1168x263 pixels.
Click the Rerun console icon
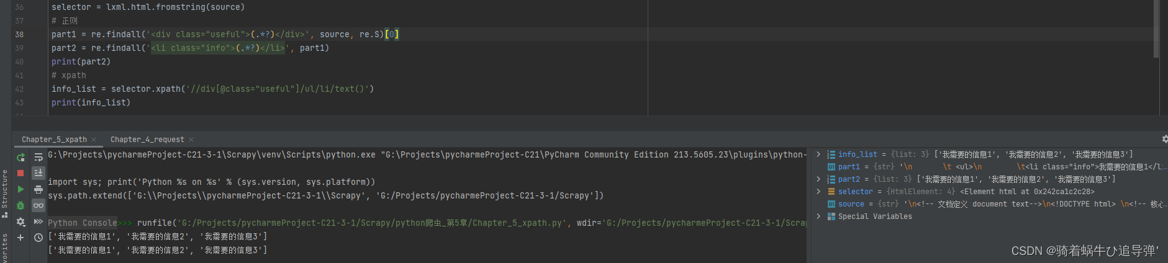(x=20, y=158)
